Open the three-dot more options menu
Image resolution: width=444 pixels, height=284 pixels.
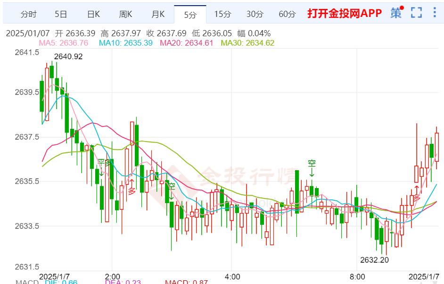[x=435, y=12]
